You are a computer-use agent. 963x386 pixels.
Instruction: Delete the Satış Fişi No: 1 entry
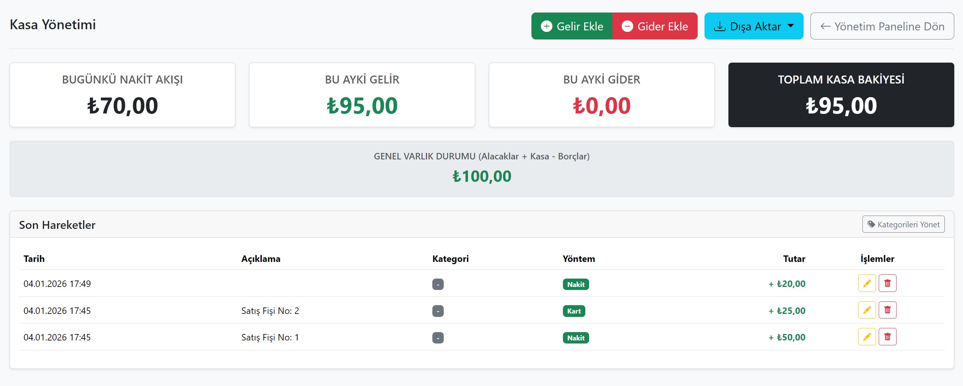point(887,337)
